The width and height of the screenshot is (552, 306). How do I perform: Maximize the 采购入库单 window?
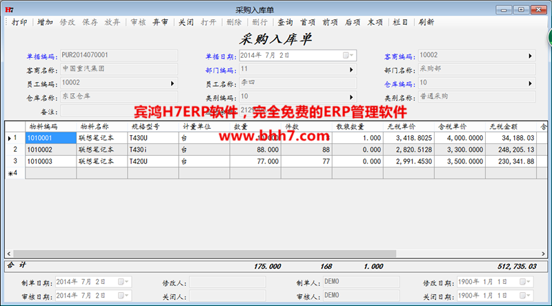click(521, 10)
